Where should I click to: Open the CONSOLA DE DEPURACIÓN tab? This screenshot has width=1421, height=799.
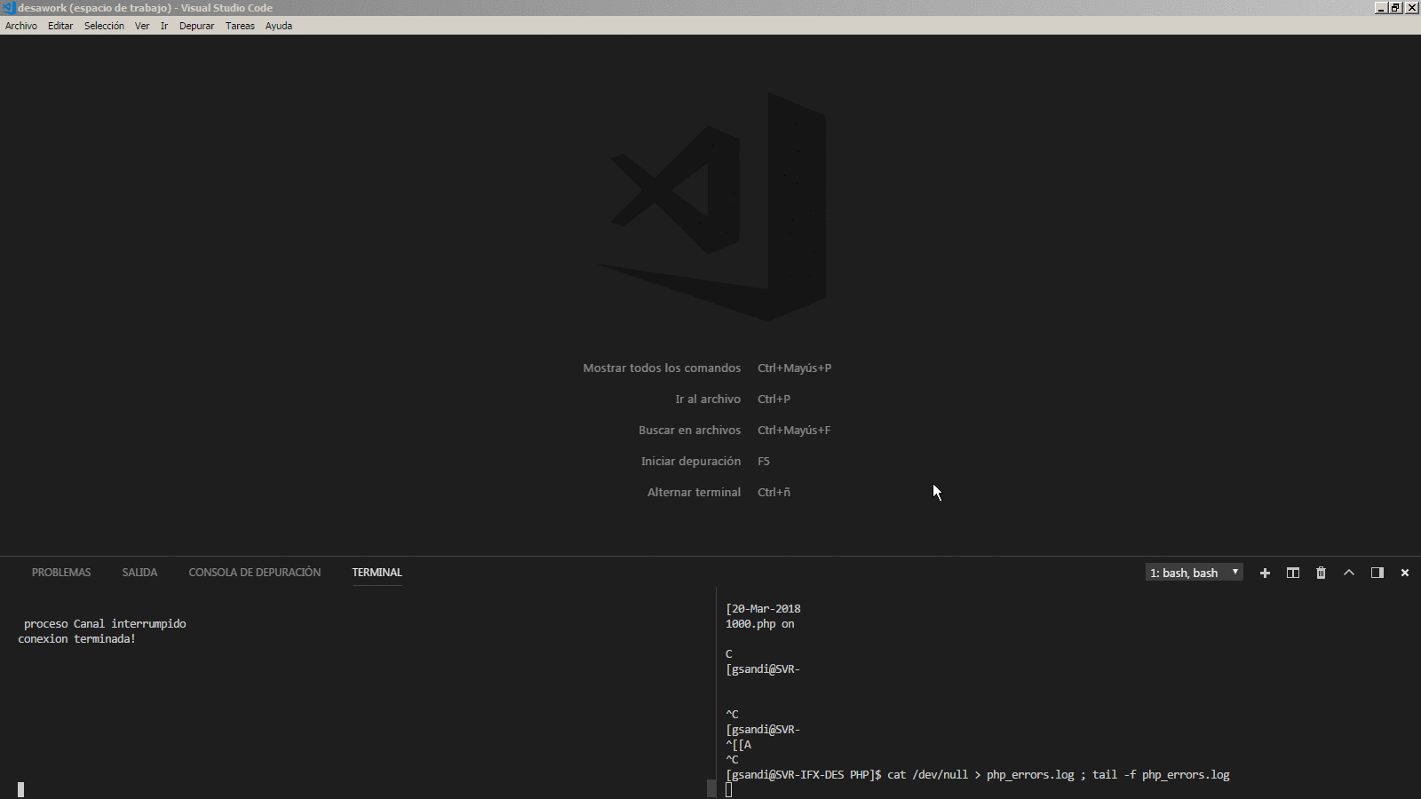click(254, 573)
